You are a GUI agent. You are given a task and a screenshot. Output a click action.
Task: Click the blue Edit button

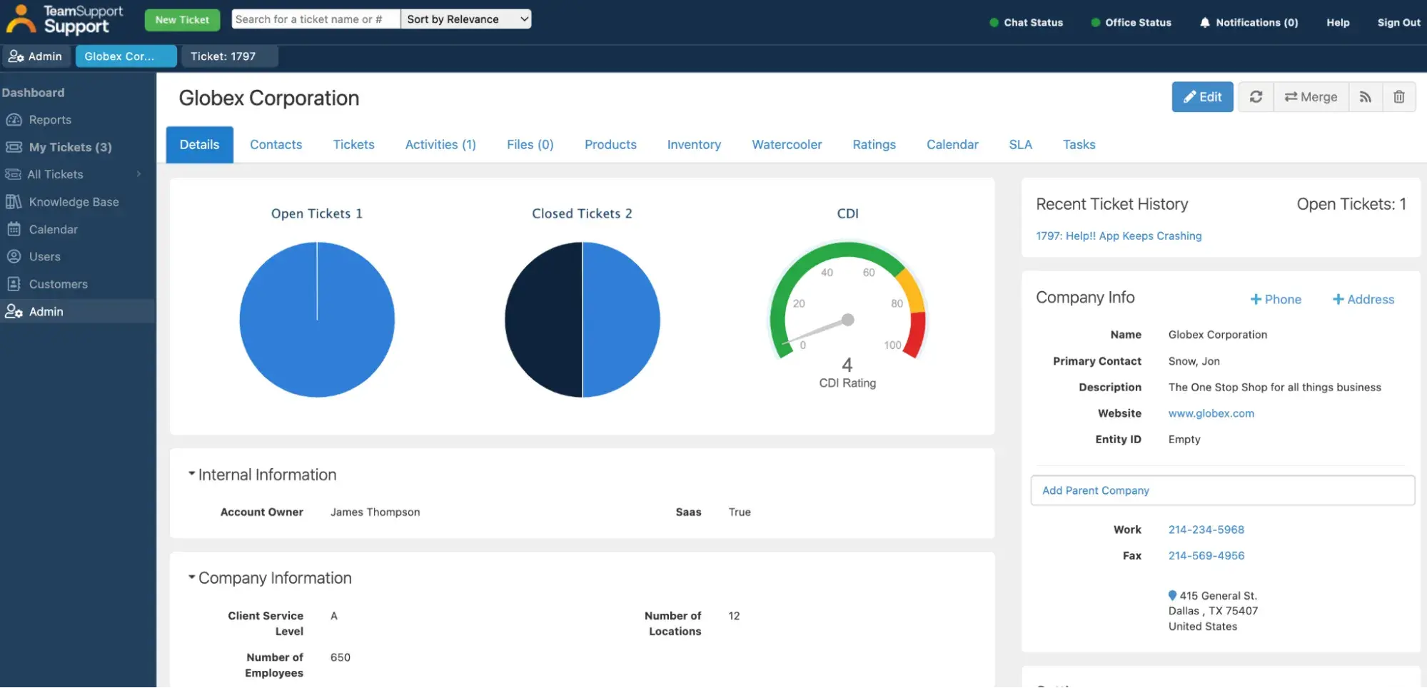1202,97
